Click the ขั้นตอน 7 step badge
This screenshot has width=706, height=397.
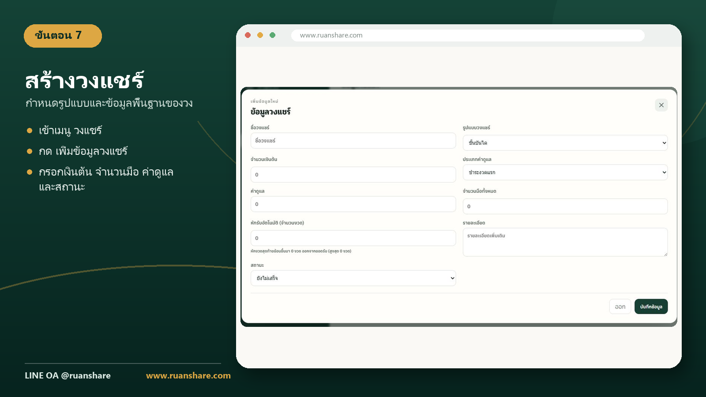[63, 36]
